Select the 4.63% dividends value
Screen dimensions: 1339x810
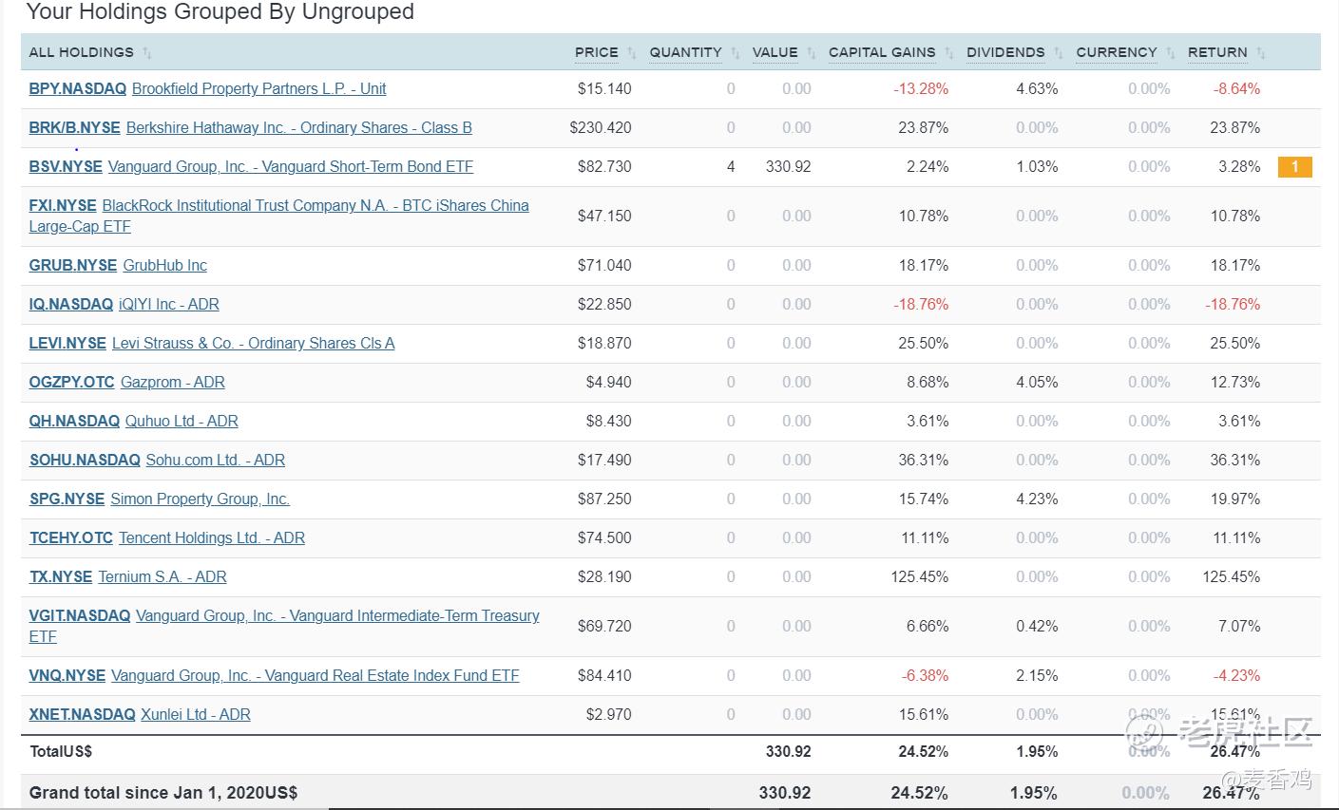pos(1037,88)
